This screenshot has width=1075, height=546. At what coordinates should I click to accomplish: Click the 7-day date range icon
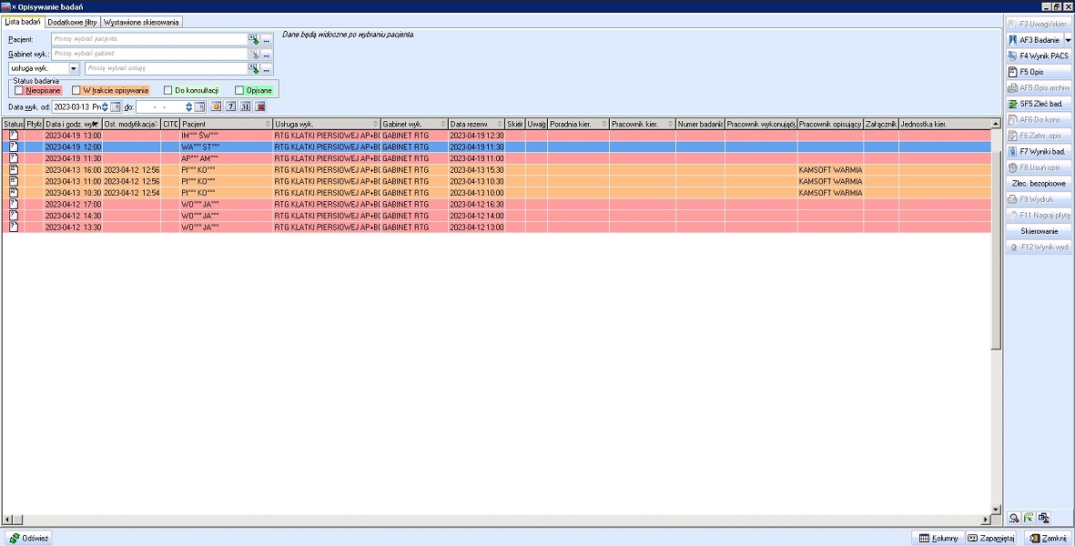coord(231,107)
